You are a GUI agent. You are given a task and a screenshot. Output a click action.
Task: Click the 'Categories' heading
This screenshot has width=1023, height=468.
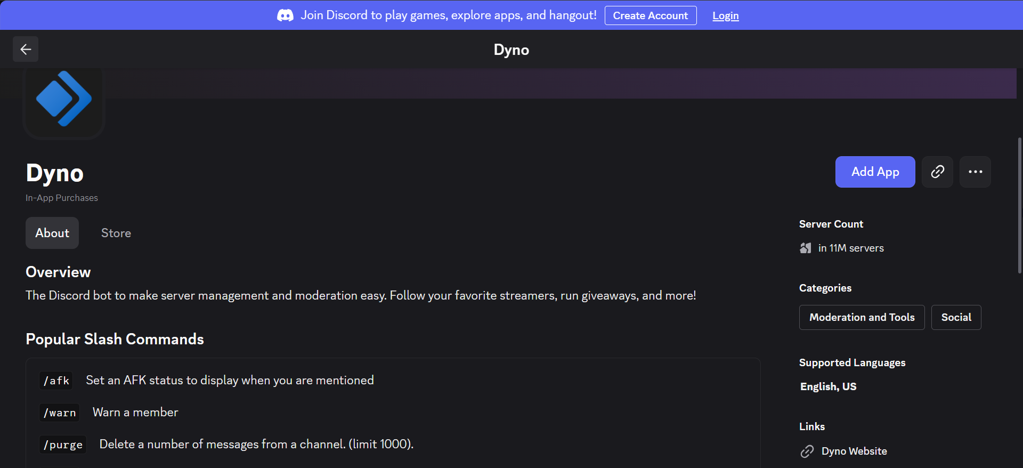point(825,288)
